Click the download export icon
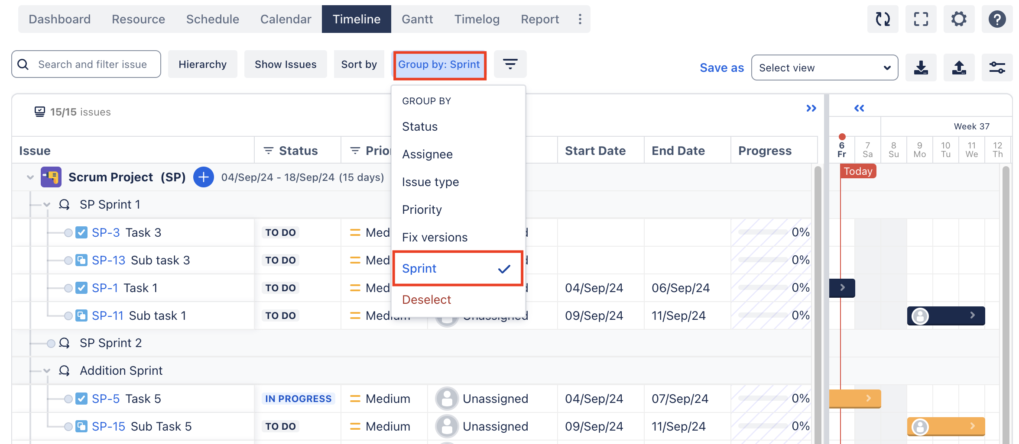The image size is (1019, 444). (x=921, y=68)
